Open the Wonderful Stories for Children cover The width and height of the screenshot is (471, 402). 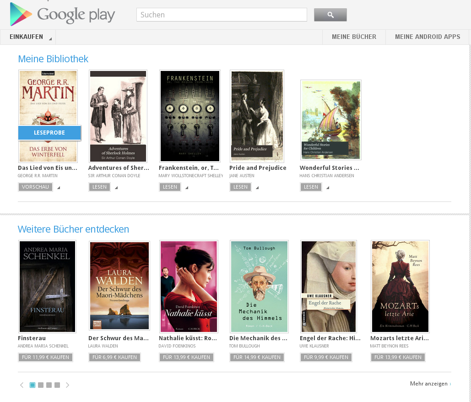331,120
